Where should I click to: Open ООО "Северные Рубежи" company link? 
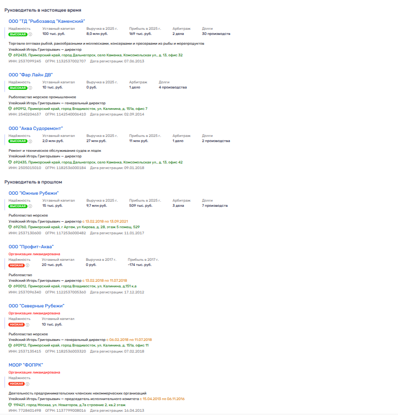click(x=36, y=306)
